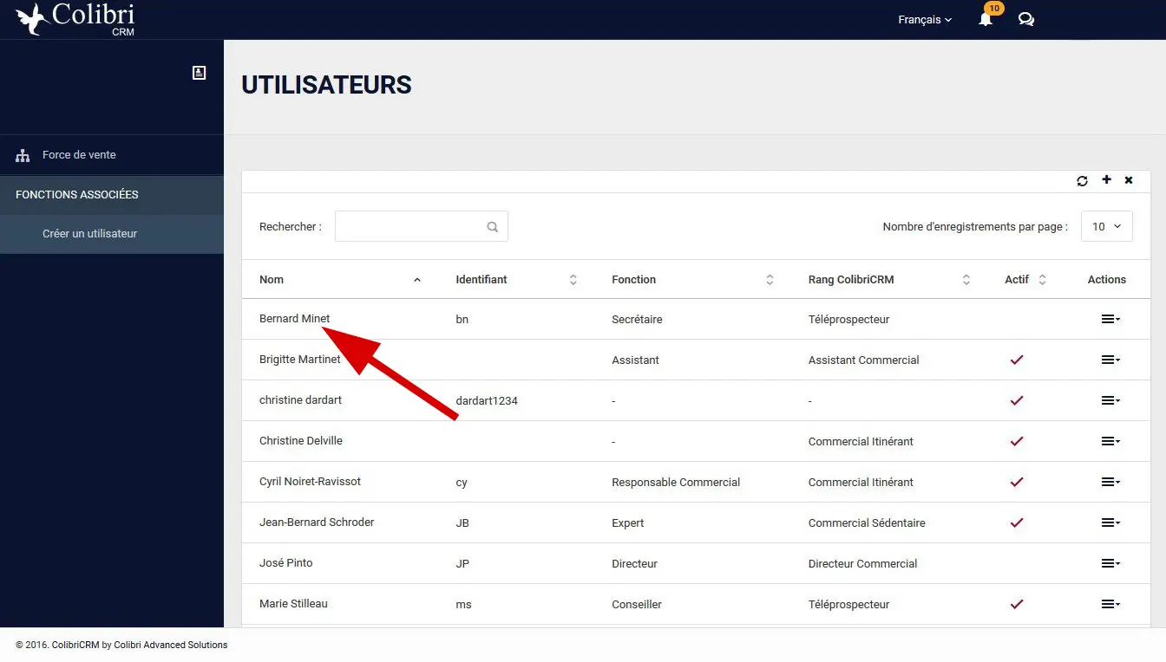Click user name Jean-Bernard Schroder
1166x662 pixels.
tap(317, 522)
